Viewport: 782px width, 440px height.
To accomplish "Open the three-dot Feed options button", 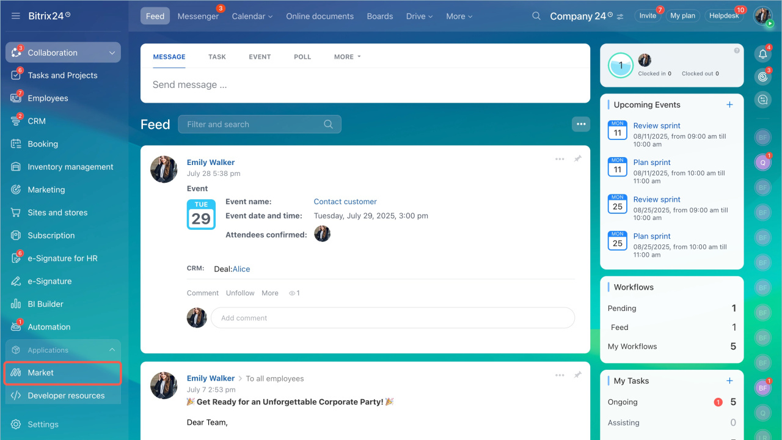I will point(581,124).
